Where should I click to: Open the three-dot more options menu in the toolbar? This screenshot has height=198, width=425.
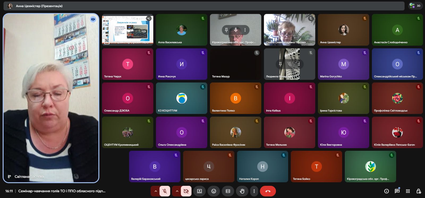pyautogui.click(x=254, y=191)
